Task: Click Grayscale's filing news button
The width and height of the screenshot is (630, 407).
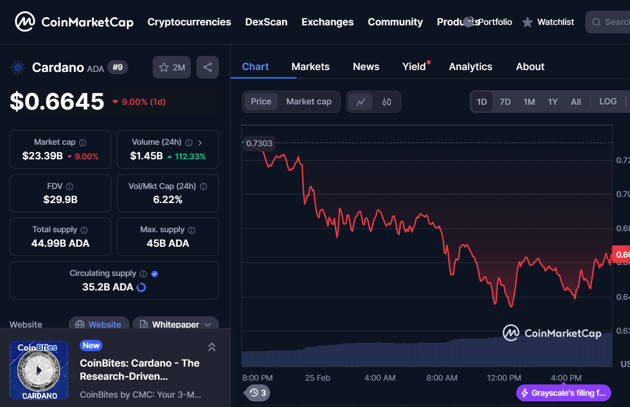Action: (564, 393)
